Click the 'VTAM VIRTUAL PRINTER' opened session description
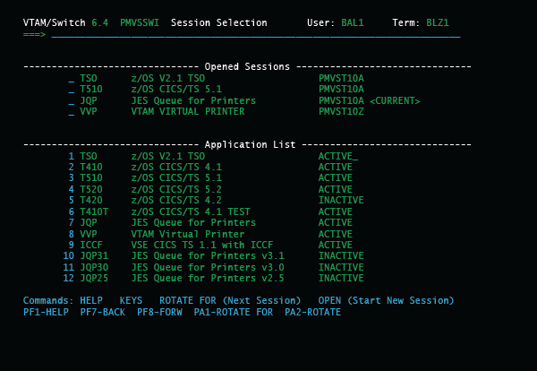This screenshot has width=537, height=371. tap(188, 112)
